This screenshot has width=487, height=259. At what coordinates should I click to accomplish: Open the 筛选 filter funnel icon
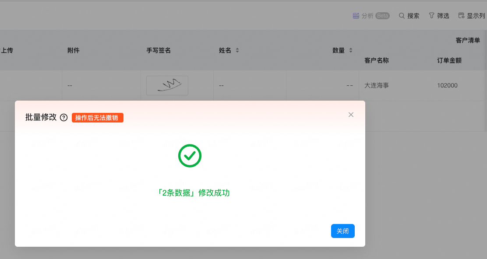431,16
